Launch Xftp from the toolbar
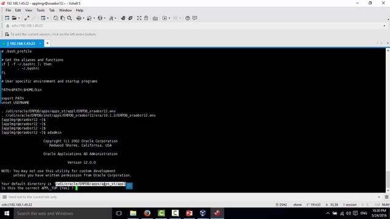 click(x=123, y=18)
